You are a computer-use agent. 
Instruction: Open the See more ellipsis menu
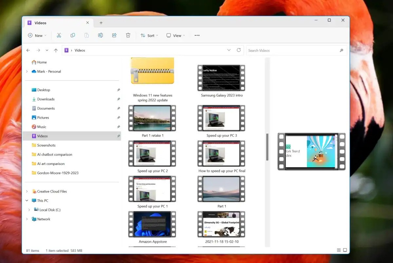coord(197,35)
